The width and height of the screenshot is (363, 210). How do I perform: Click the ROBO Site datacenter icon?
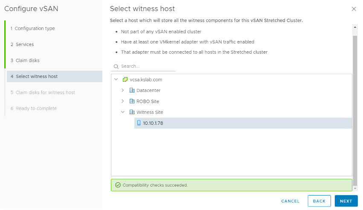(x=132, y=101)
